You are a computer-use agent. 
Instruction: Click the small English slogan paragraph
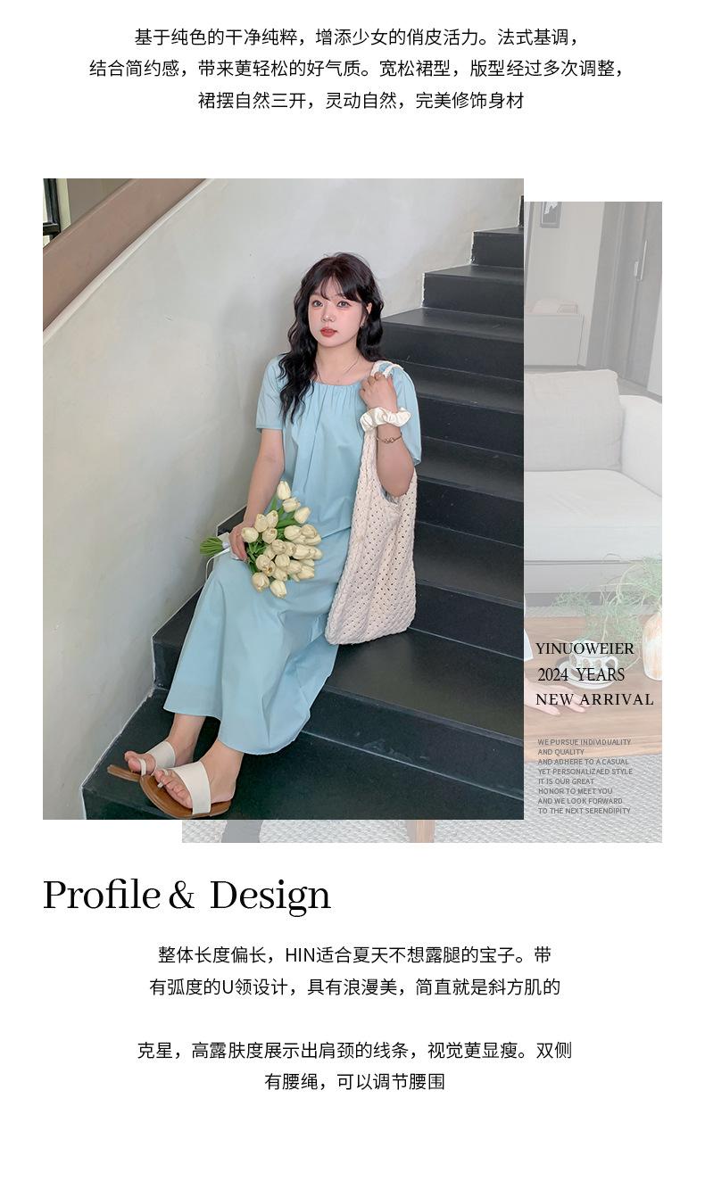click(x=585, y=776)
